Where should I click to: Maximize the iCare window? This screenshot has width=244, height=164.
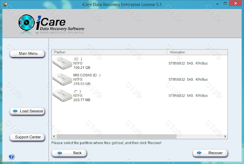tap(225, 3)
